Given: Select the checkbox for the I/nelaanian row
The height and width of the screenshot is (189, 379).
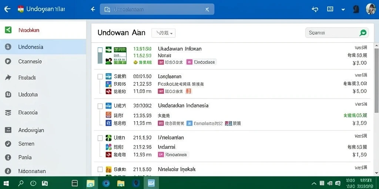Looking at the screenshot, I should coord(100,138).
